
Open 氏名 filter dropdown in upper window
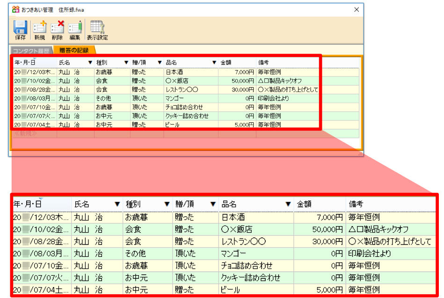click(90, 63)
